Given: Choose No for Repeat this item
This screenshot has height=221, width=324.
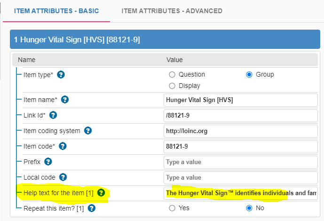Looking at the screenshot, I should pos(249,208).
